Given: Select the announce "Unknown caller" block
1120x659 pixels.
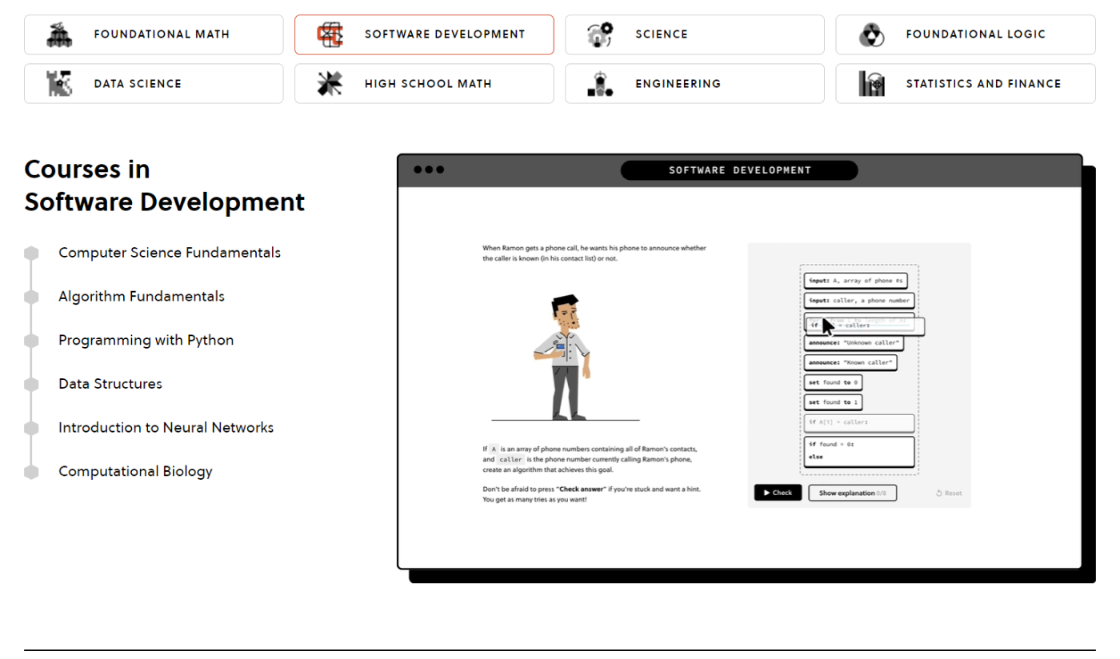Looking at the screenshot, I should [x=854, y=342].
